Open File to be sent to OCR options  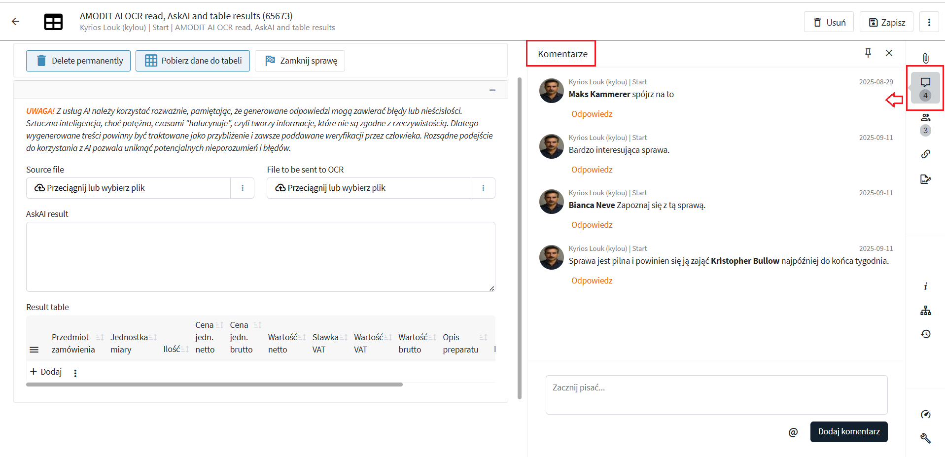483,188
